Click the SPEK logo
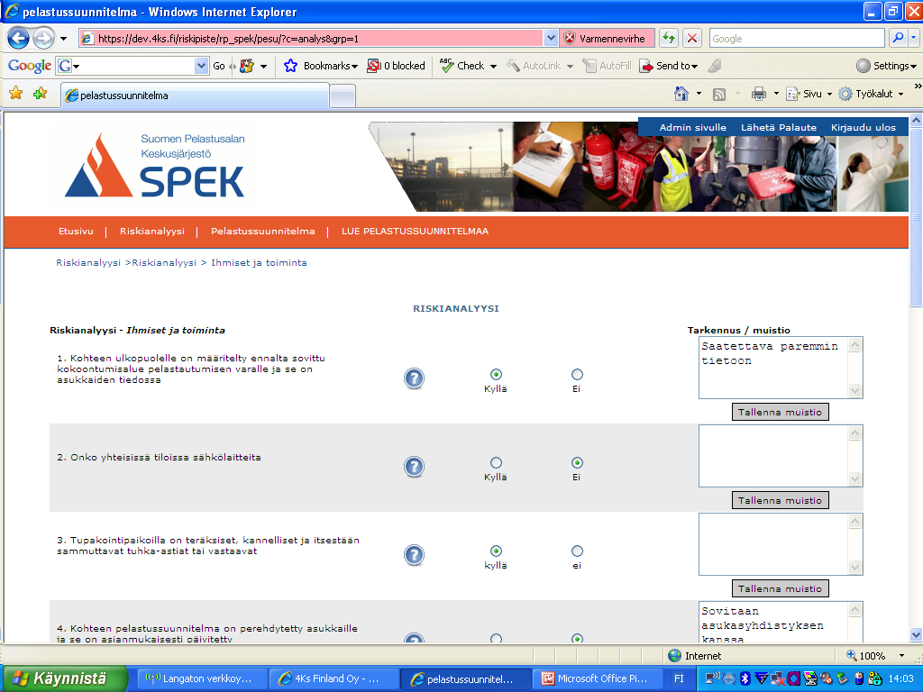Viewport: 923px width, 692px height. click(x=155, y=166)
